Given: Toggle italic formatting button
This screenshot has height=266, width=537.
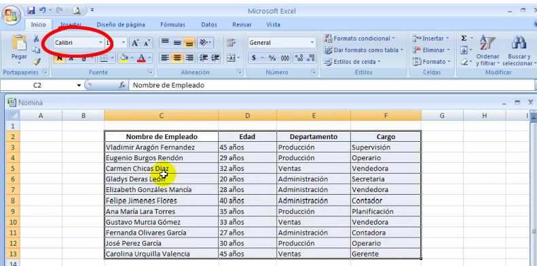Looking at the screenshot, I should 71,58.
